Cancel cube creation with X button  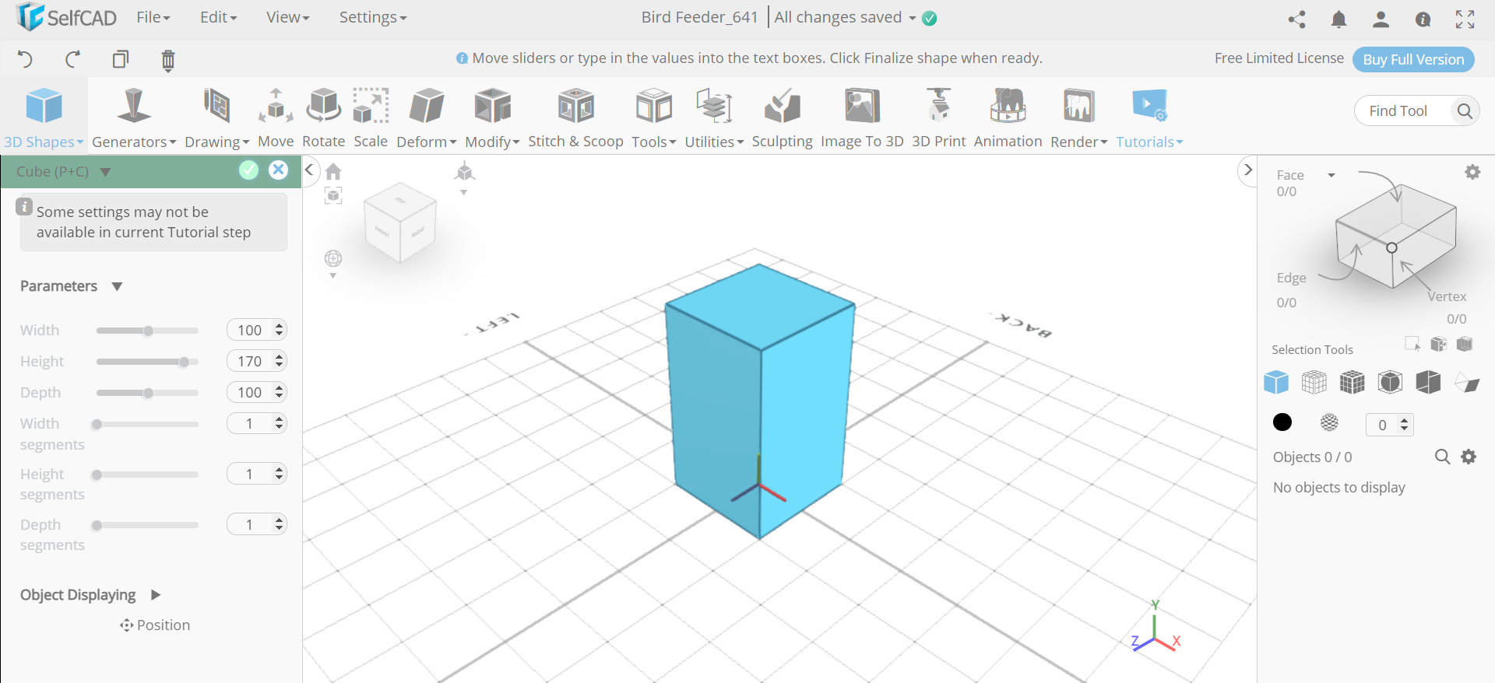tap(278, 170)
